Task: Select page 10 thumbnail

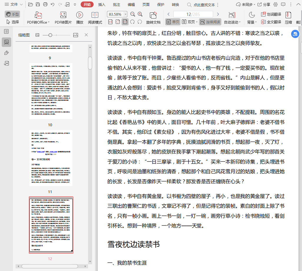Action: 51,91
